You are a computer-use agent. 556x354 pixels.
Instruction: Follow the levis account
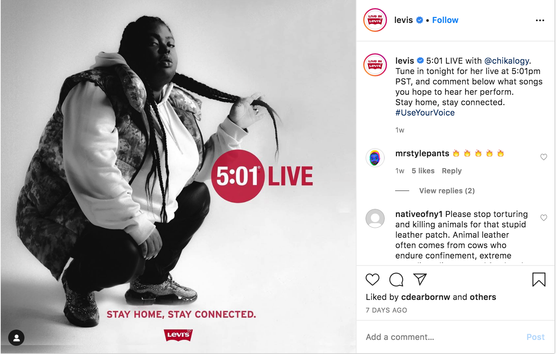[445, 20]
